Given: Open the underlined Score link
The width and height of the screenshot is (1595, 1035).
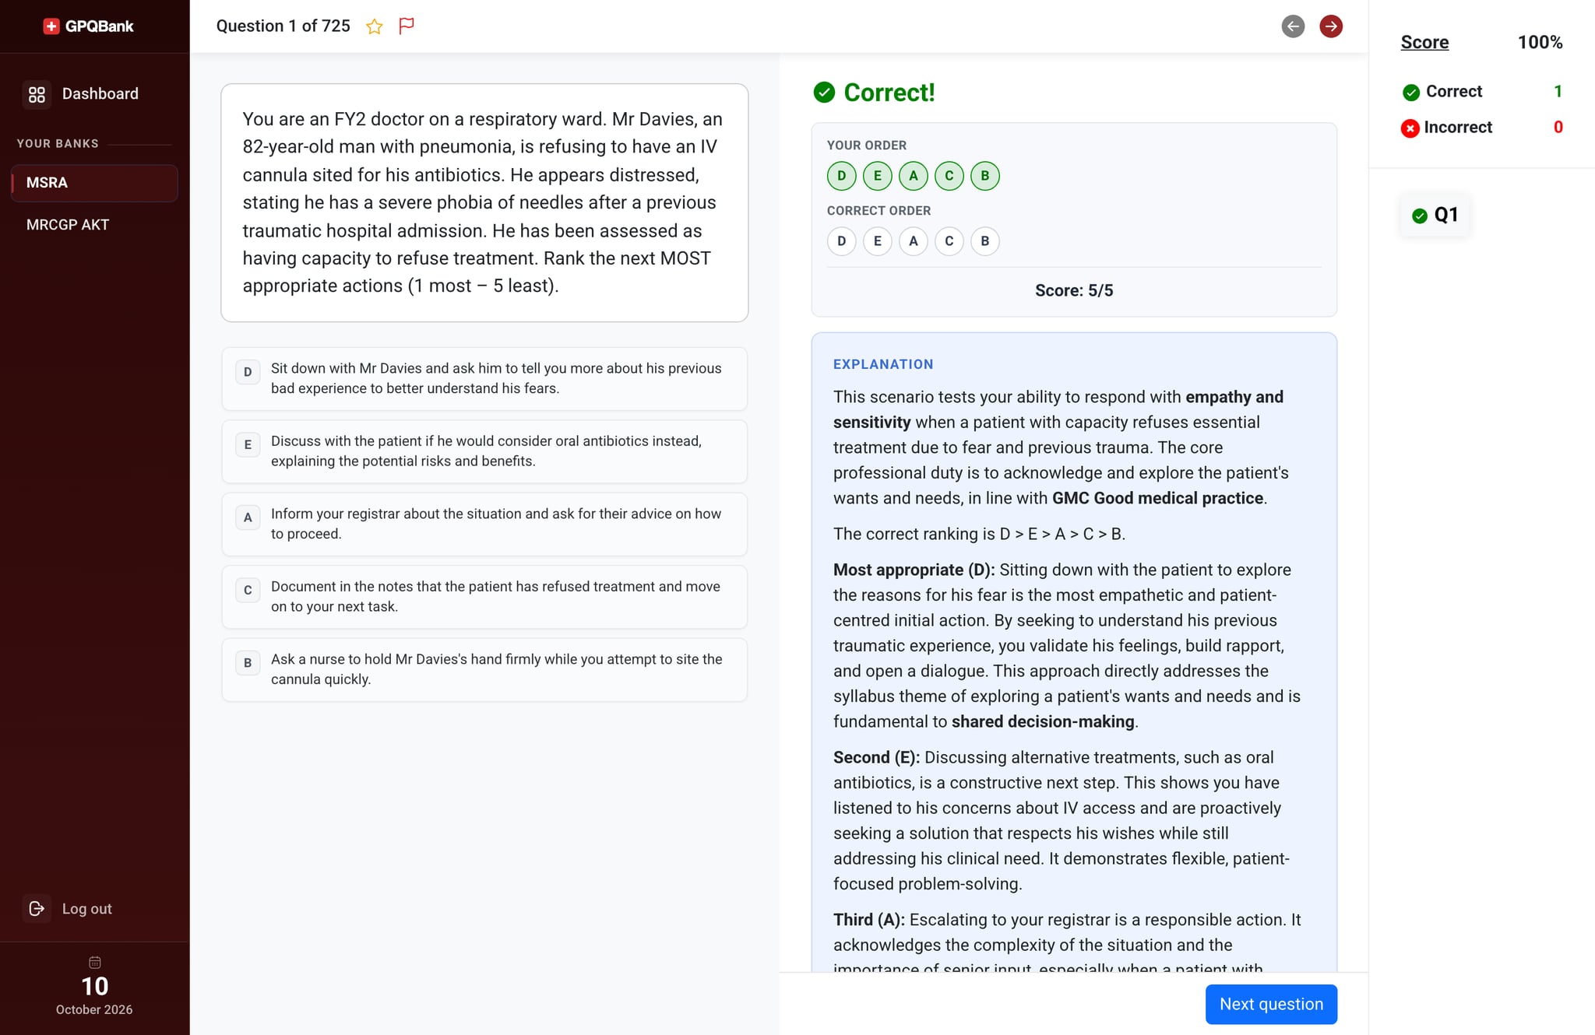Looking at the screenshot, I should [1424, 42].
